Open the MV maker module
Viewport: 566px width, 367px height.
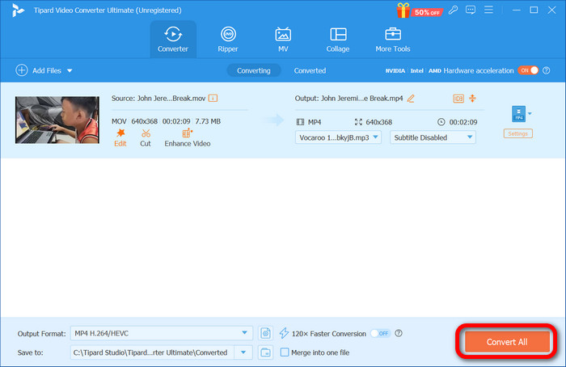click(283, 39)
